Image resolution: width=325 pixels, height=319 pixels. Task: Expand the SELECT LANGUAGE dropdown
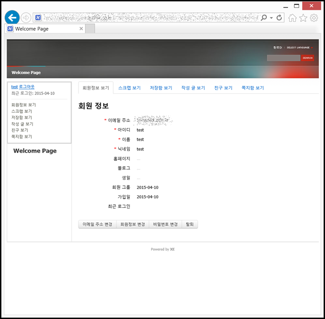tap(300, 48)
